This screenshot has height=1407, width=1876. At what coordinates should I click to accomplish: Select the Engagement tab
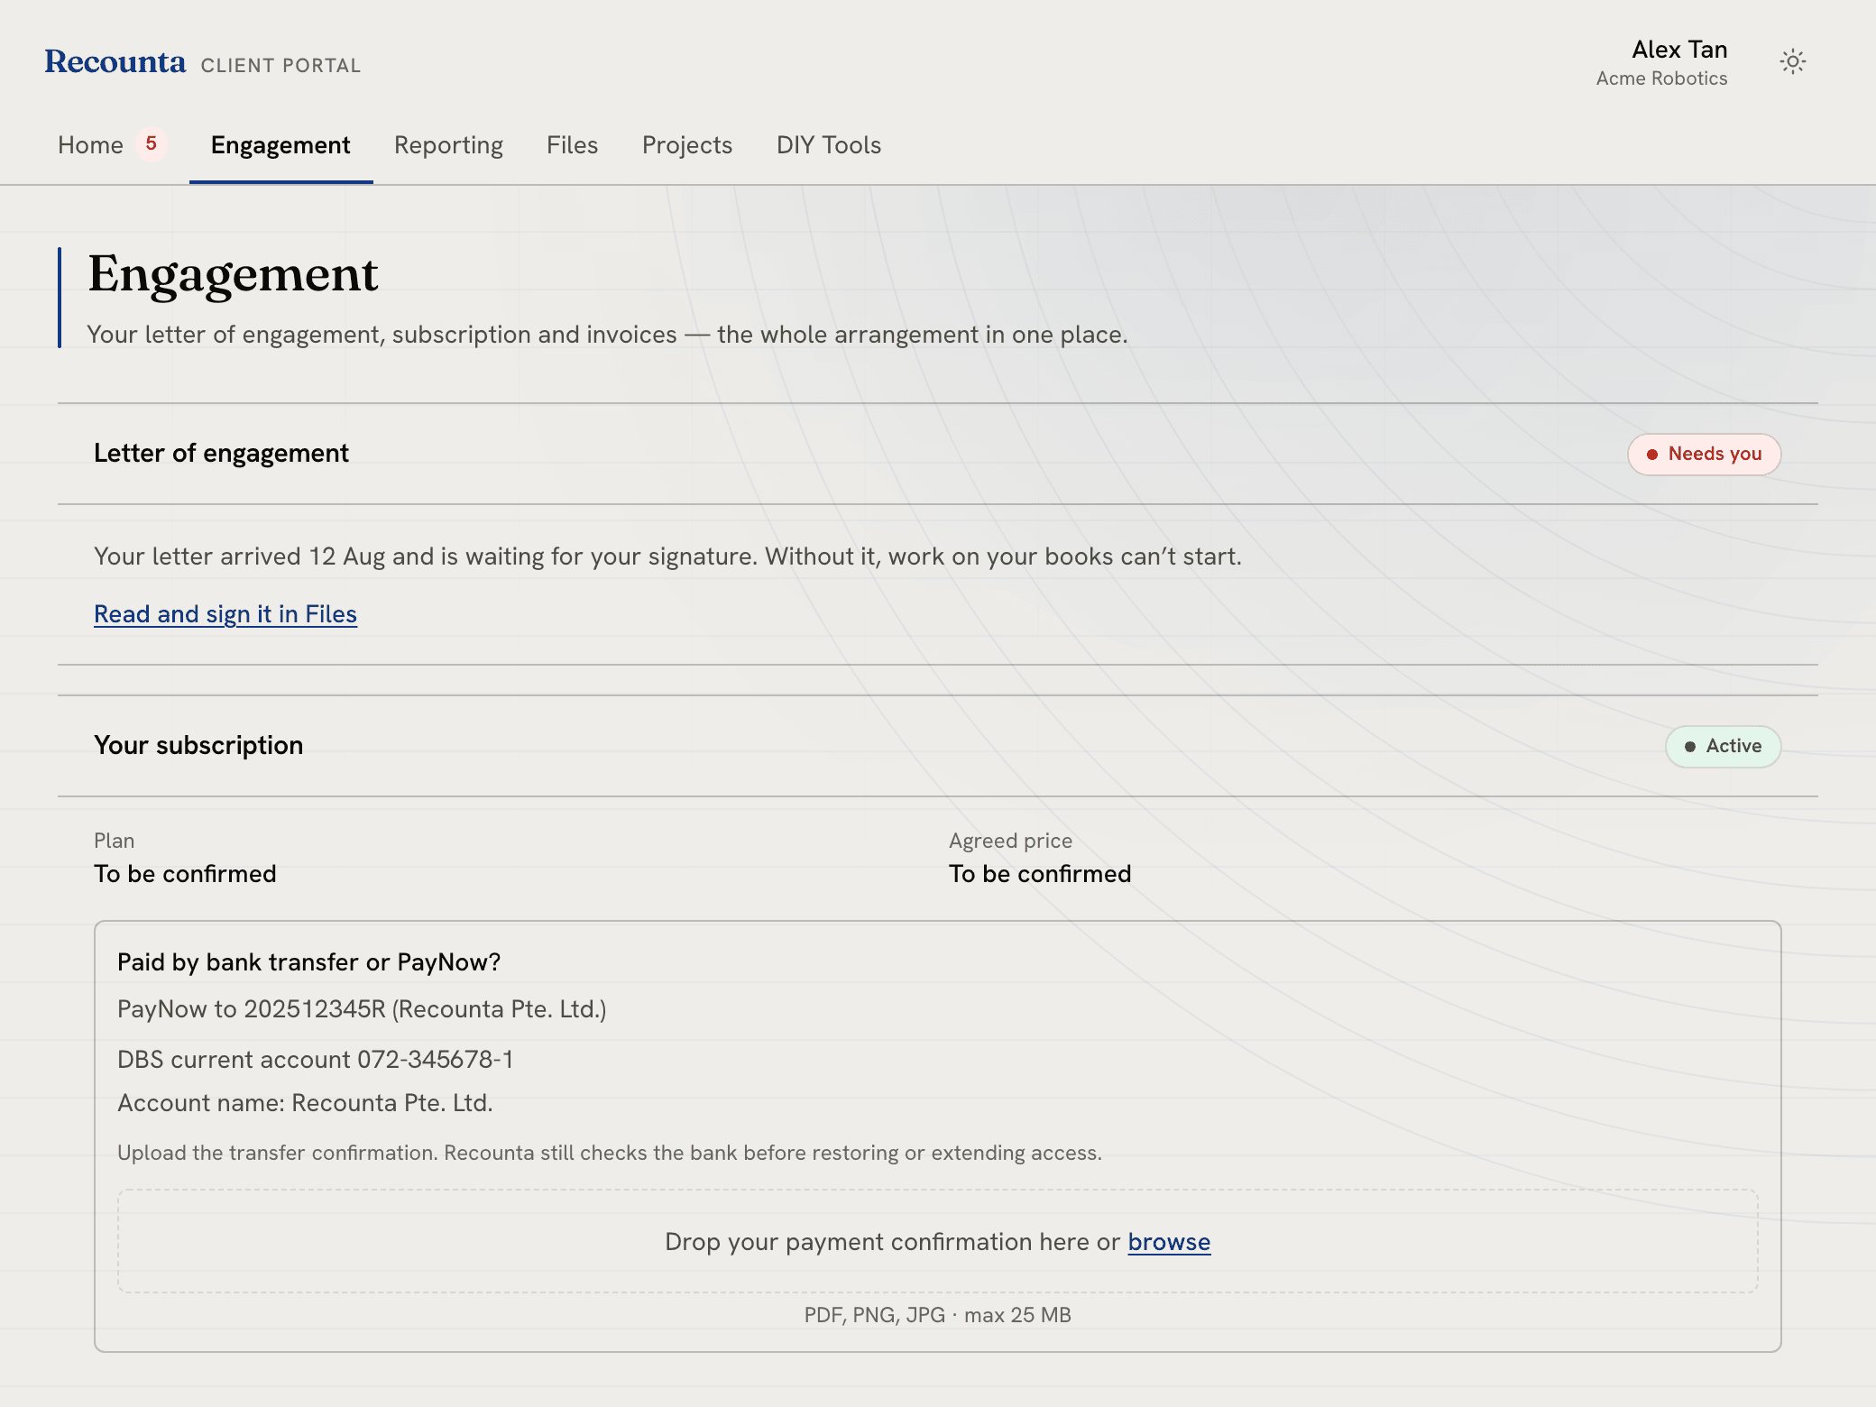280,145
